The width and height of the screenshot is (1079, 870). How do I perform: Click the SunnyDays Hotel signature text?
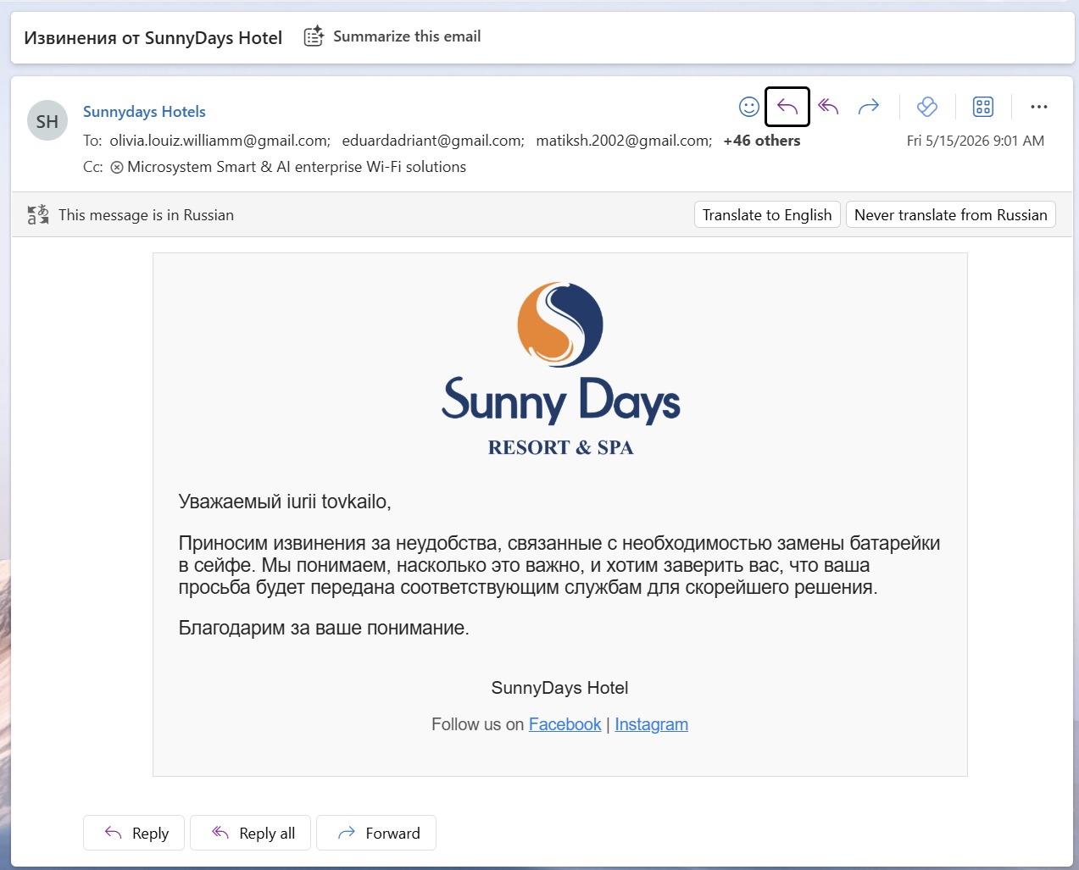pos(559,688)
